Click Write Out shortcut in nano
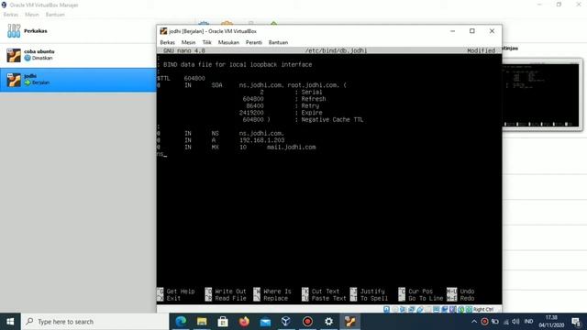 coord(226,291)
